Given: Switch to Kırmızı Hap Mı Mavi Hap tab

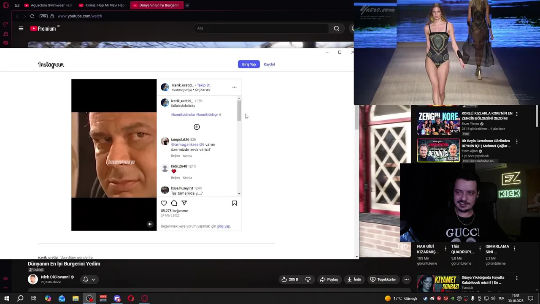Looking at the screenshot, I should click(102, 5).
